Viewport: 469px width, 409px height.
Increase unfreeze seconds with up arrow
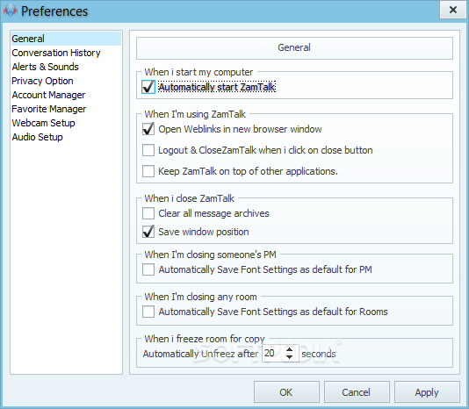pyautogui.click(x=289, y=349)
